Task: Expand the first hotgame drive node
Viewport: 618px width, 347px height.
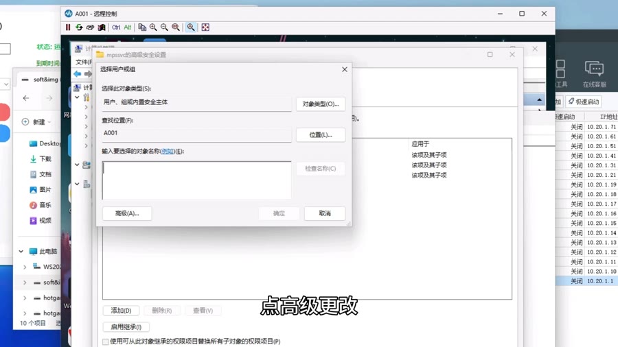Action: click(25, 298)
